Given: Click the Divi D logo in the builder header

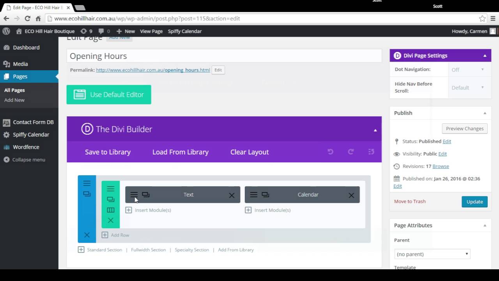Looking at the screenshot, I should click(87, 129).
